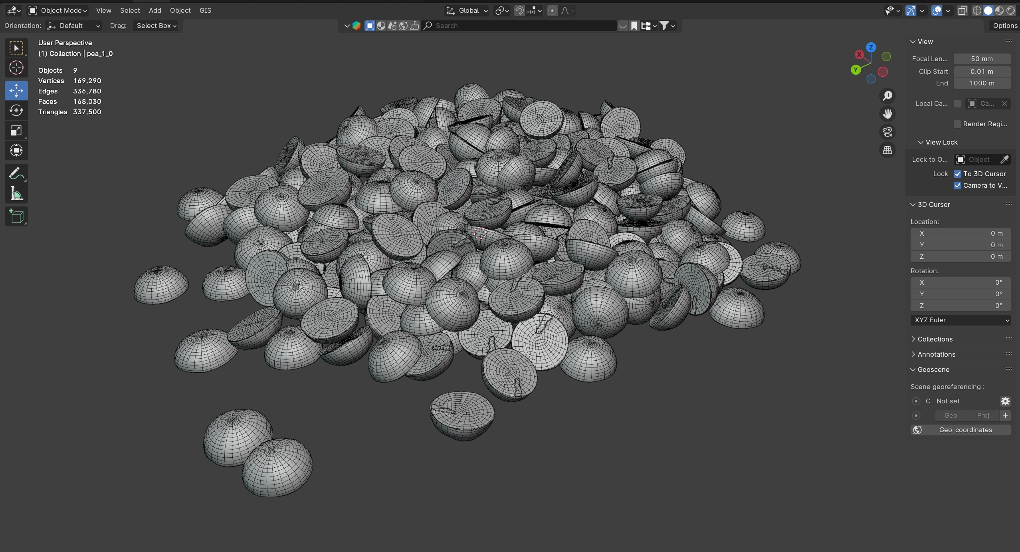
Task: Open XYZ Euler rotation mode dropdown
Action: pyautogui.click(x=960, y=320)
